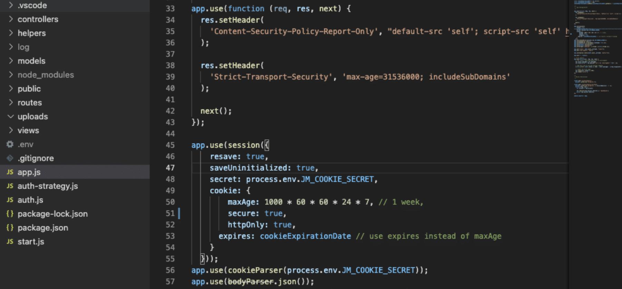This screenshot has width=622, height=289.
Task: Click cookieParser call on line 56
Action: (255, 270)
